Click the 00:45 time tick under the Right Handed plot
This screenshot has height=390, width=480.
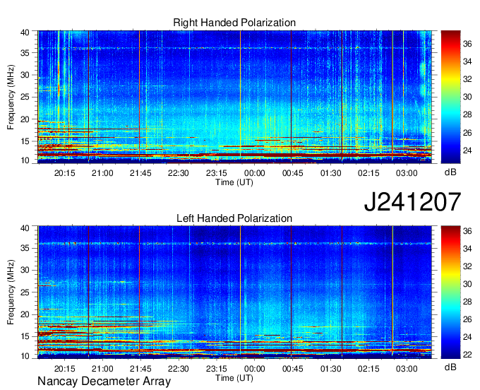(x=293, y=173)
